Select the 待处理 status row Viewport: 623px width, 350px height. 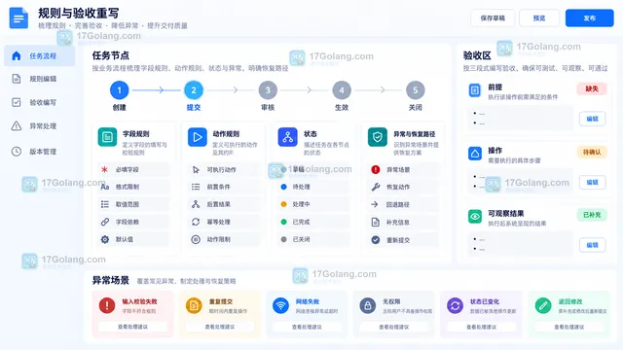(313, 187)
